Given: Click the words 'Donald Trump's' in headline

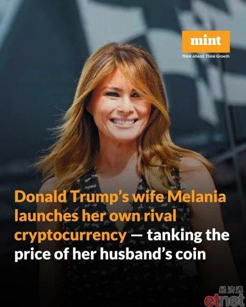Looking at the screenshot, I should tap(72, 197).
